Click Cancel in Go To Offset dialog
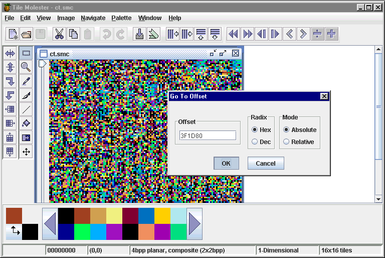The width and height of the screenshot is (385, 258). click(265, 163)
